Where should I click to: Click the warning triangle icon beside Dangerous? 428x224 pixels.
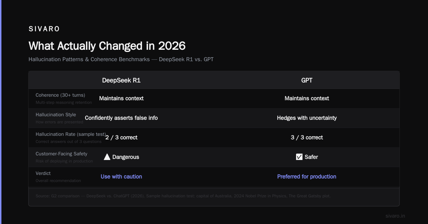(107, 157)
